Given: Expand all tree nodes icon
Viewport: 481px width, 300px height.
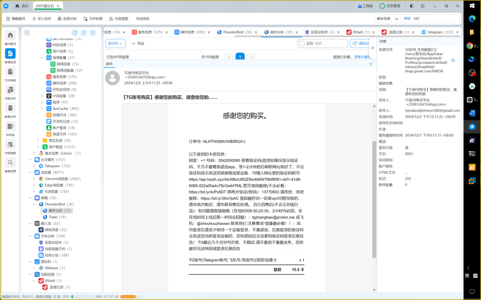Looking at the screenshot, I should [93, 33].
